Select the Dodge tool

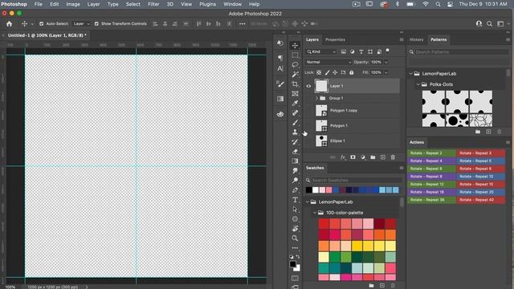tap(295, 180)
